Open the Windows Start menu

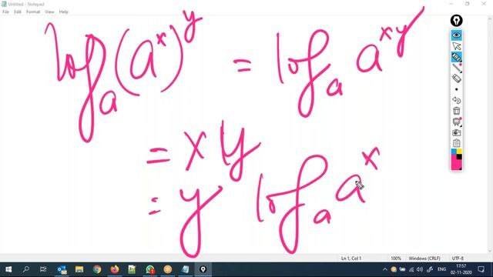click(x=8, y=269)
